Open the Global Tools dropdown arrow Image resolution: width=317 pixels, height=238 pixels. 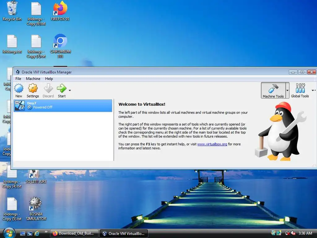click(313, 90)
